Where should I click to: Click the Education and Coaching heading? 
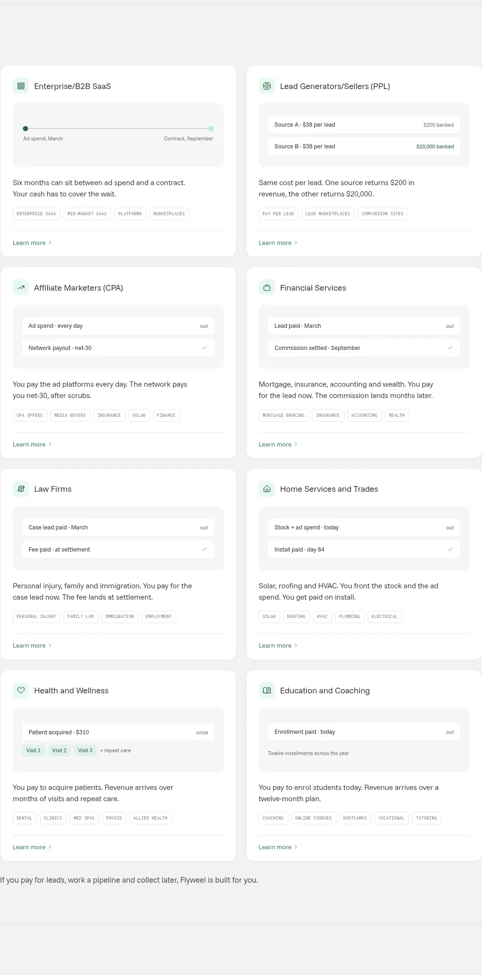click(325, 691)
